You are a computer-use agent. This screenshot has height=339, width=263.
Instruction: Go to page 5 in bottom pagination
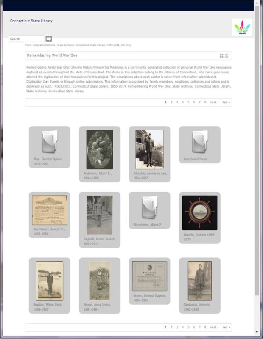[188, 327]
